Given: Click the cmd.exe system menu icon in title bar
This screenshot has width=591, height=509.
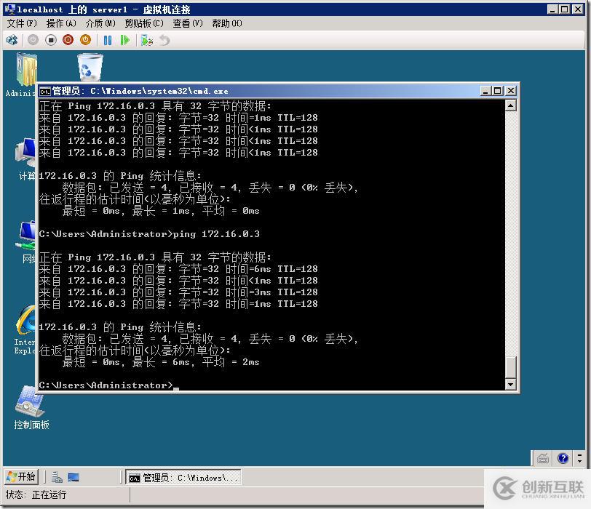Looking at the screenshot, I should pos(45,91).
